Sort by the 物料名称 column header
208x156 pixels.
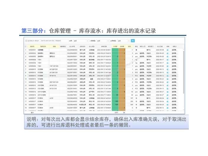point(43,47)
